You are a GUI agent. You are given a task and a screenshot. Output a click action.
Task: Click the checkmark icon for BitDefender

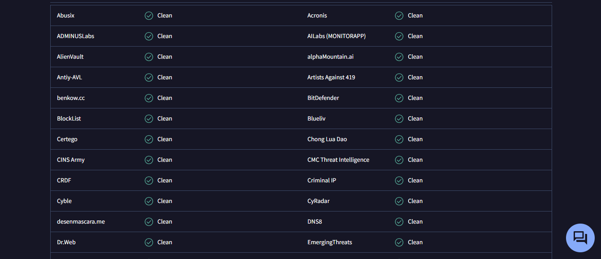[x=399, y=98]
